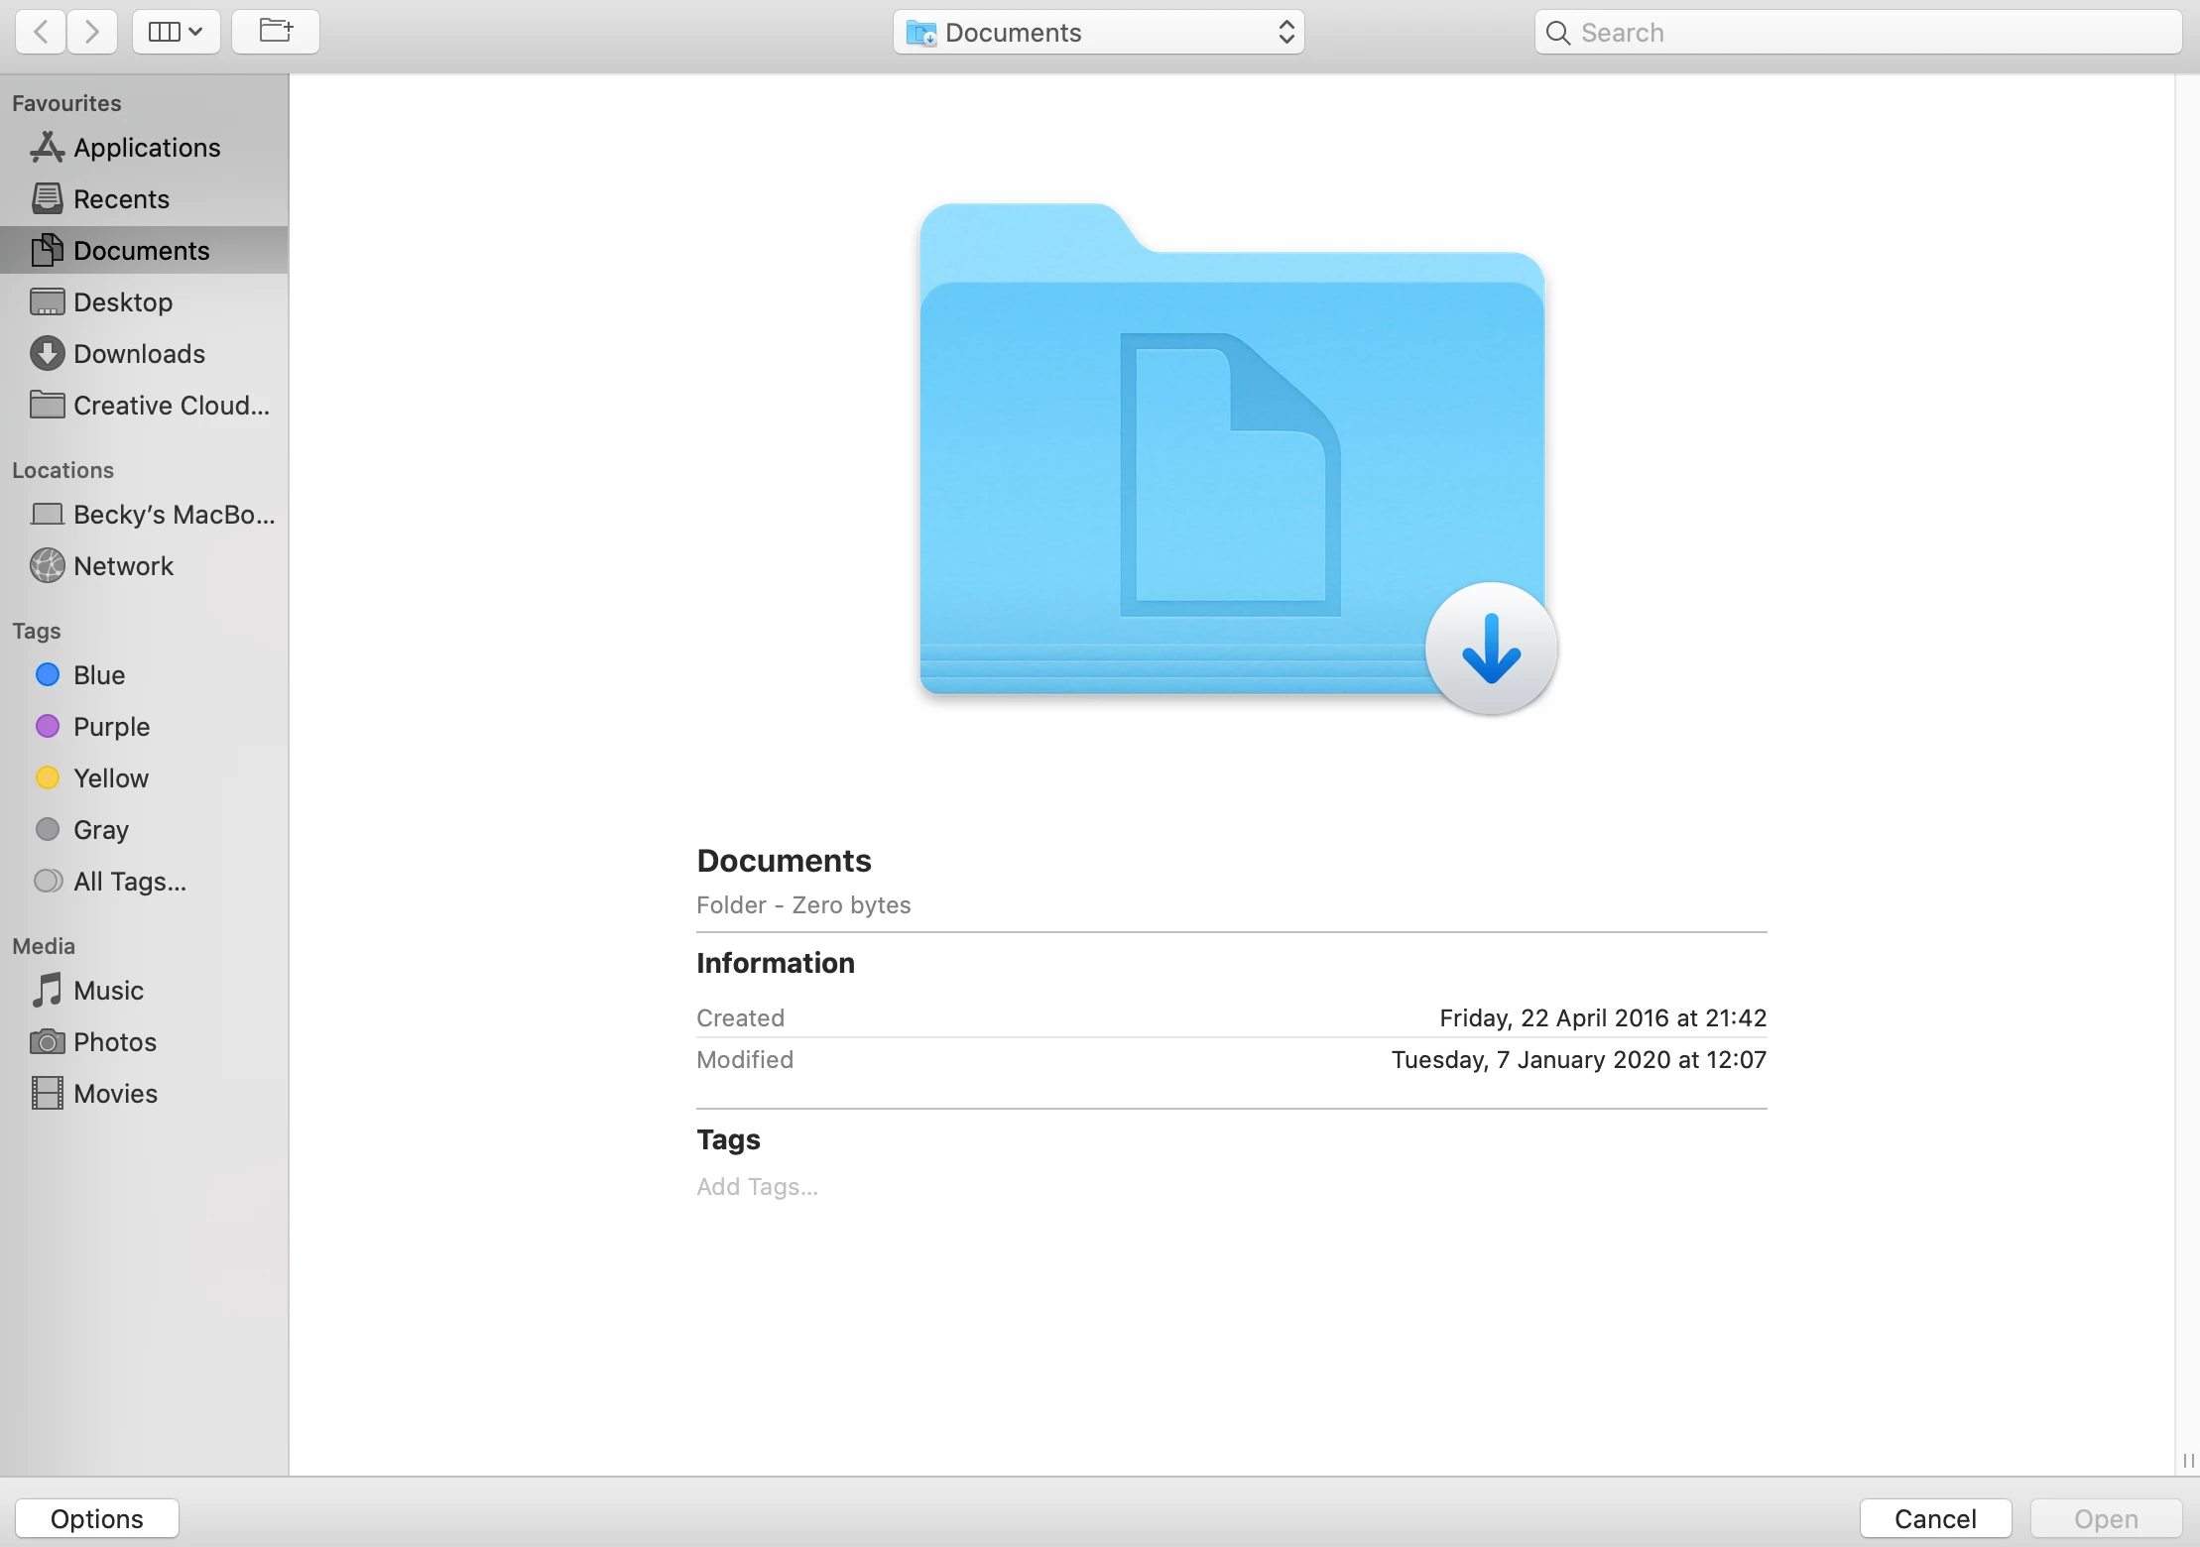Image resolution: width=2200 pixels, height=1547 pixels.
Task: Click the forward navigation arrow
Action: pyautogui.click(x=92, y=33)
